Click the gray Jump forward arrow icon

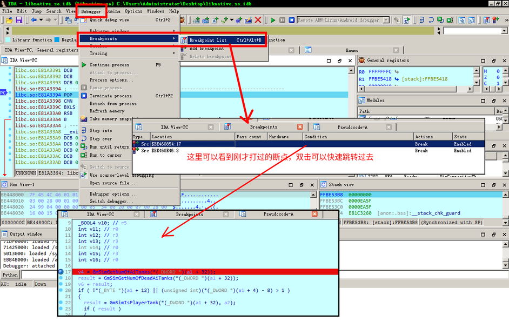pos(48,20)
